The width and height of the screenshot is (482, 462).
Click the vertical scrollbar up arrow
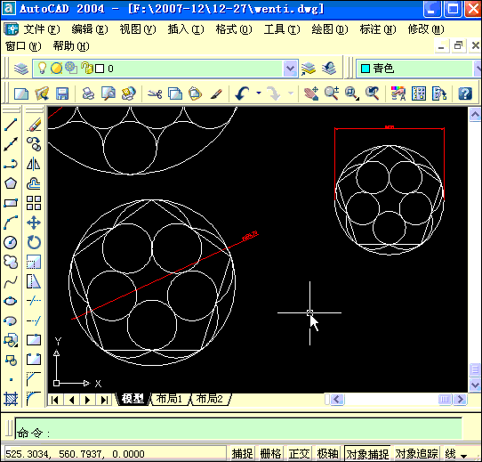pyautogui.click(x=475, y=115)
